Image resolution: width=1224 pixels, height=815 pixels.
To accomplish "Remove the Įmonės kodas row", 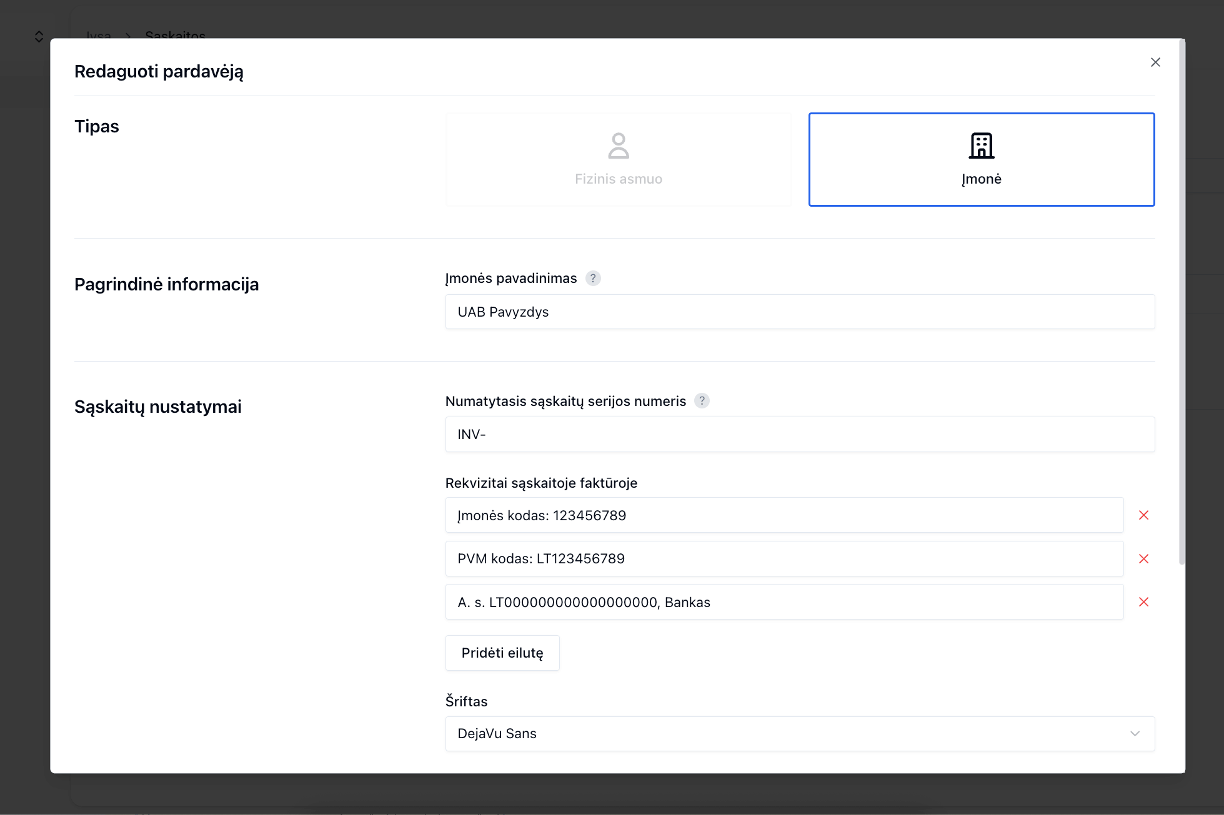I will tap(1143, 515).
